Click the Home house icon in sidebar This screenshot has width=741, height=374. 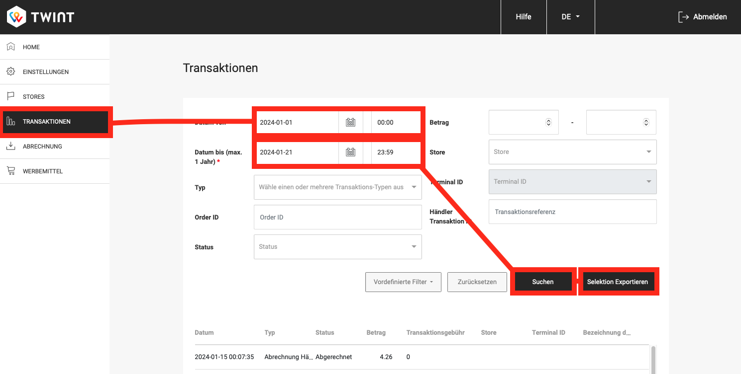10,47
